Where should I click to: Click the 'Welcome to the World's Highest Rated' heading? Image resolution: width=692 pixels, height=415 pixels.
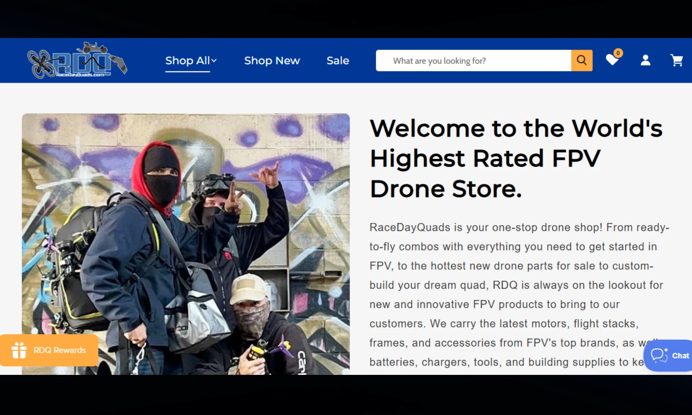516,158
